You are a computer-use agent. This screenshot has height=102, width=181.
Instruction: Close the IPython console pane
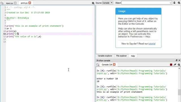coord(179,60)
